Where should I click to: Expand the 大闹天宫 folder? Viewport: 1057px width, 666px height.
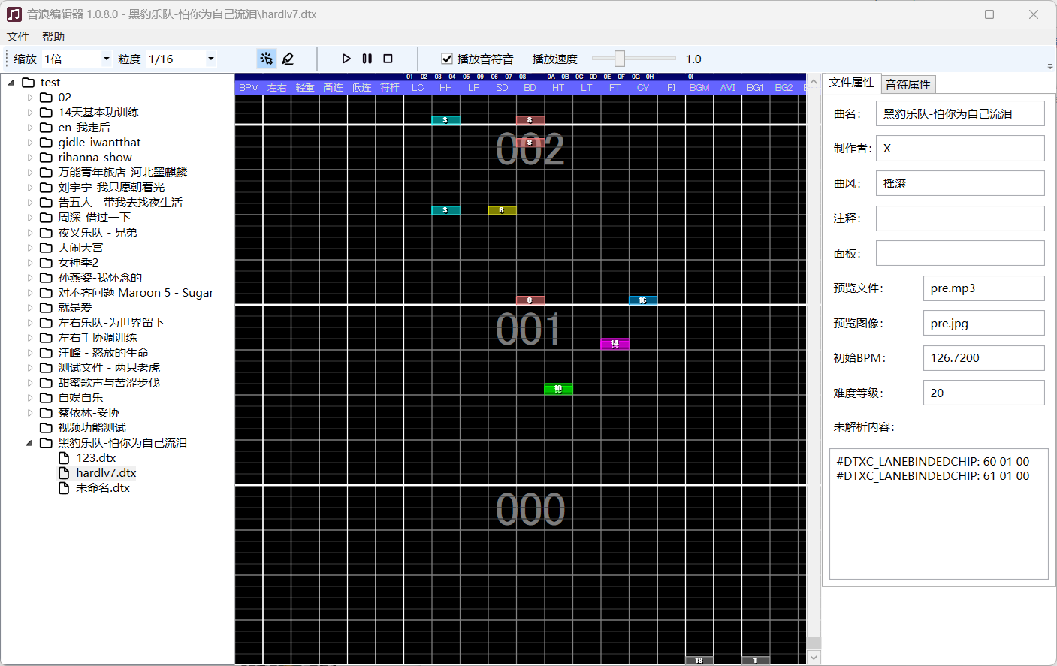tap(30, 248)
